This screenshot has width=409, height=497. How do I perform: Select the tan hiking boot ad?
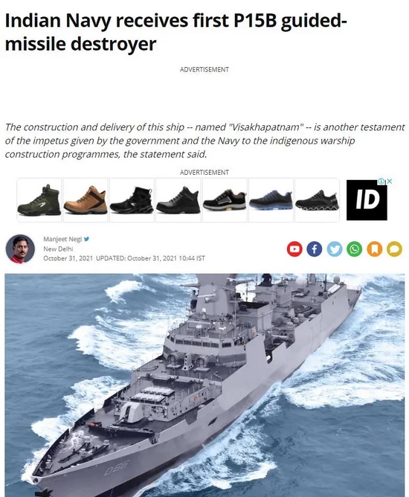[86, 200]
